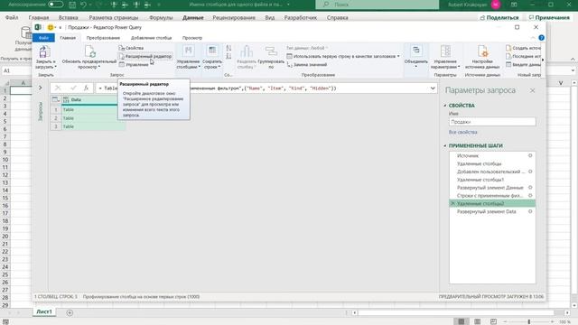Select Table cell in row 1
Viewport: 578px width, 325px height.
click(93, 110)
